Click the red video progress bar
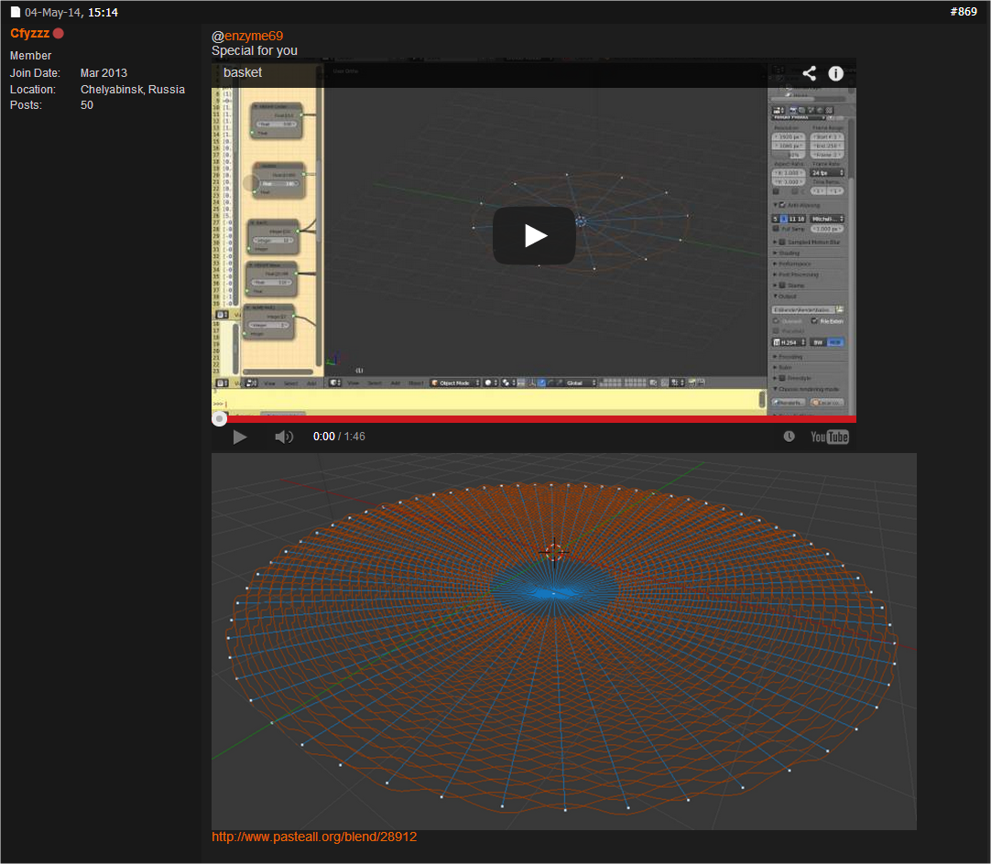Viewport: 991px width, 864px height. click(x=534, y=418)
